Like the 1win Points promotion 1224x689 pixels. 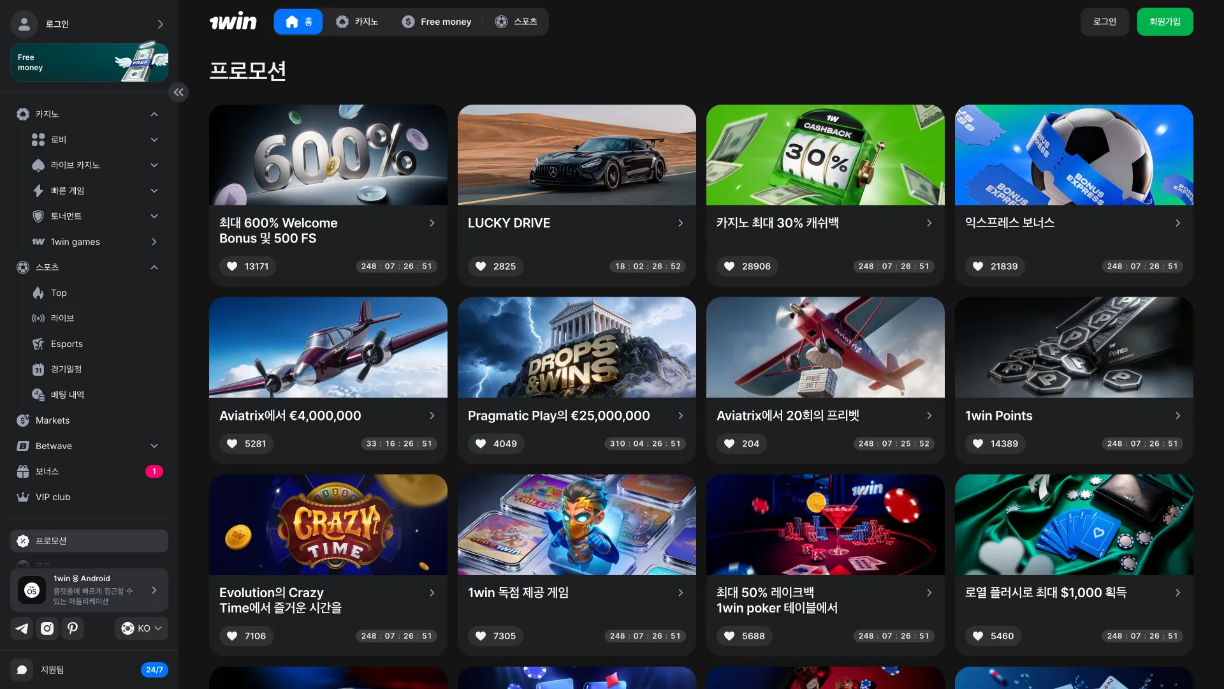(995, 443)
